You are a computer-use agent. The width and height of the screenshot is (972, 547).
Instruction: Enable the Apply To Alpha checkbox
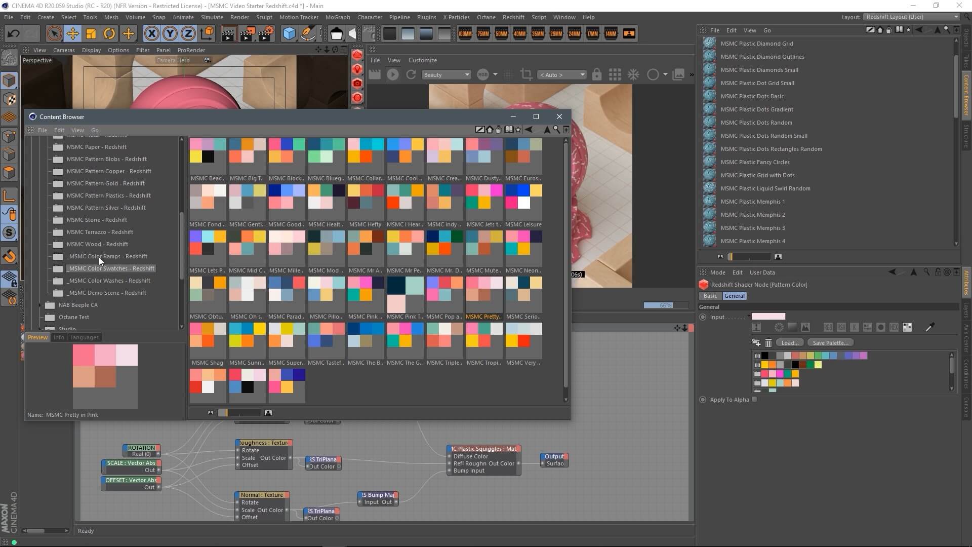tap(755, 400)
